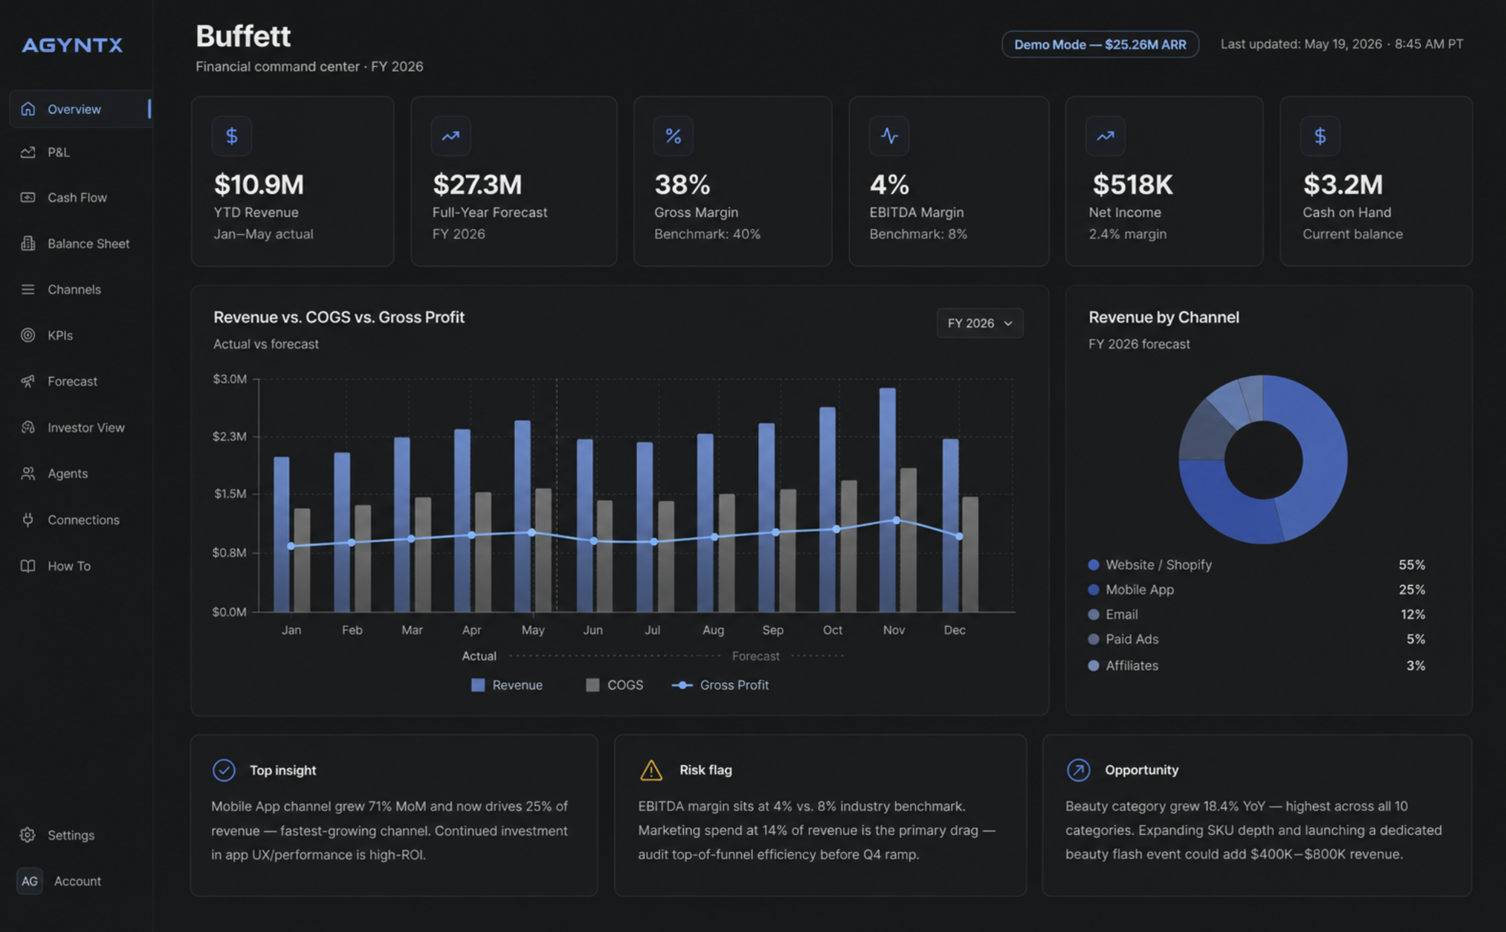1506x932 pixels.
Task: Click the trend icon on Net Income card
Action: click(x=1105, y=136)
